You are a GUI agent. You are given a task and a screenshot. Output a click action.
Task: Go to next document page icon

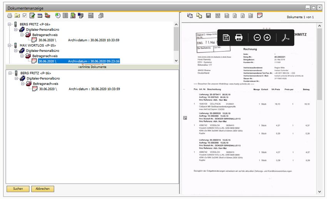click(x=242, y=16)
